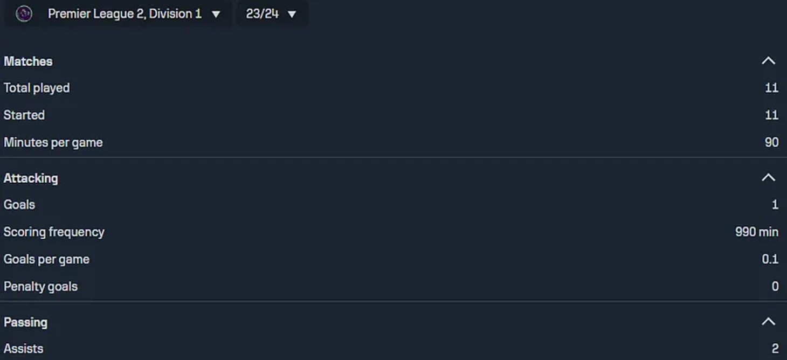Screen dimensions: 787x360
Task: Click the Attacking section heading
Action: click(x=31, y=178)
